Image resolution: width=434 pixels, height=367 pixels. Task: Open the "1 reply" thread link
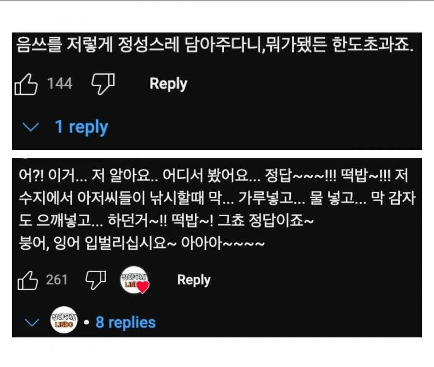click(81, 127)
